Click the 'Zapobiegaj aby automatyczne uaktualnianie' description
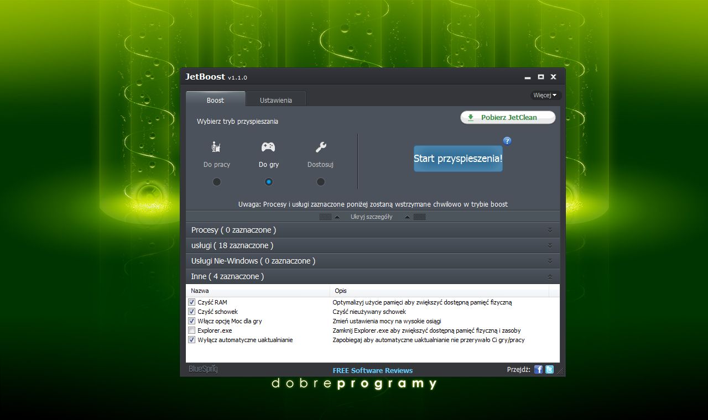The height and width of the screenshot is (420, 708). [428, 340]
